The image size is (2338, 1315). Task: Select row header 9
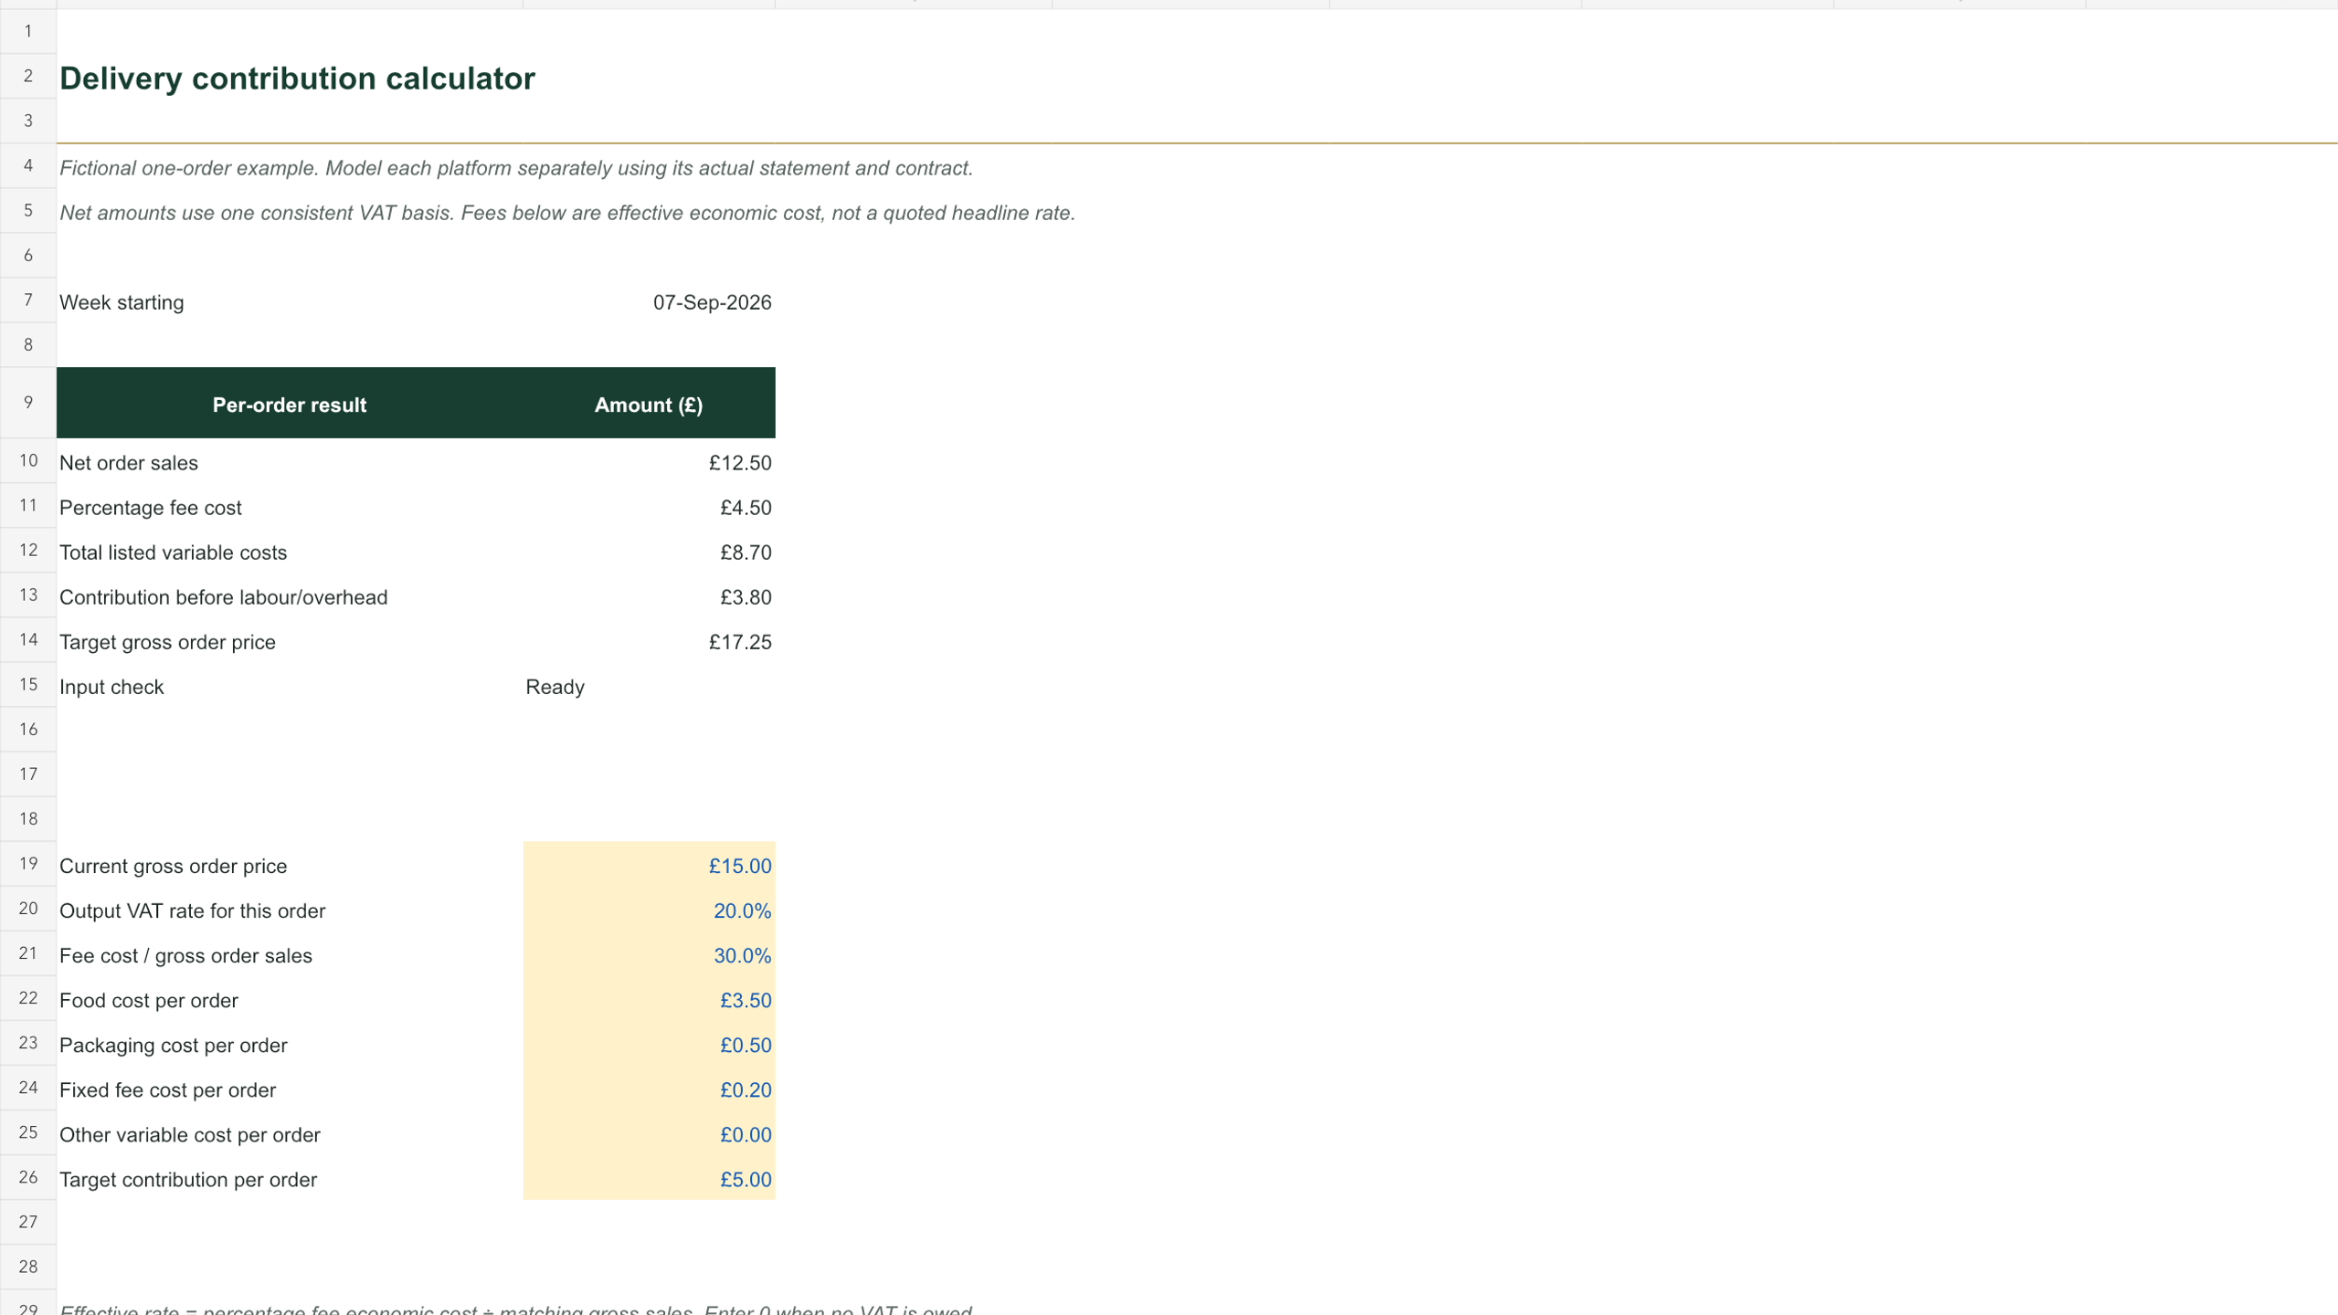coord(28,403)
